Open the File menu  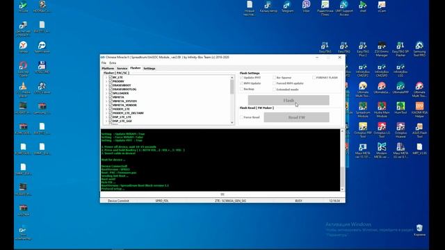[104, 63]
